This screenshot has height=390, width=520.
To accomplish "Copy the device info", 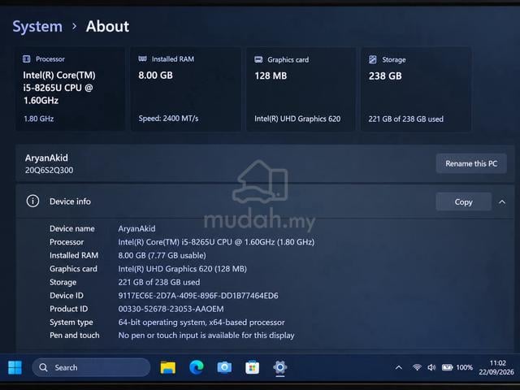I will (463, 202).
